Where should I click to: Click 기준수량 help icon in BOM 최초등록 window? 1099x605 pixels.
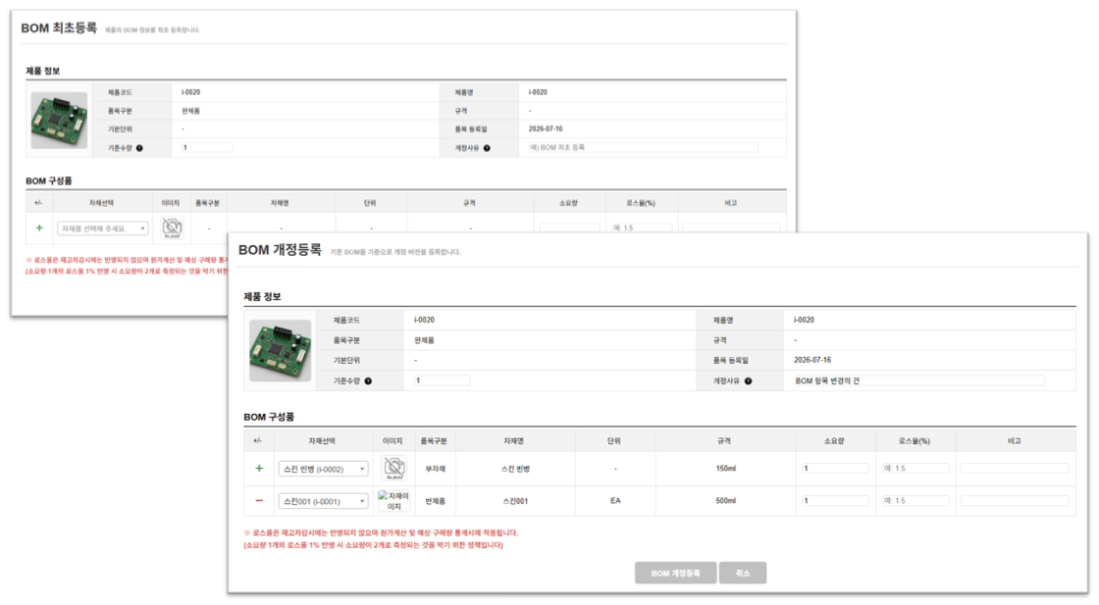[139, 148]
